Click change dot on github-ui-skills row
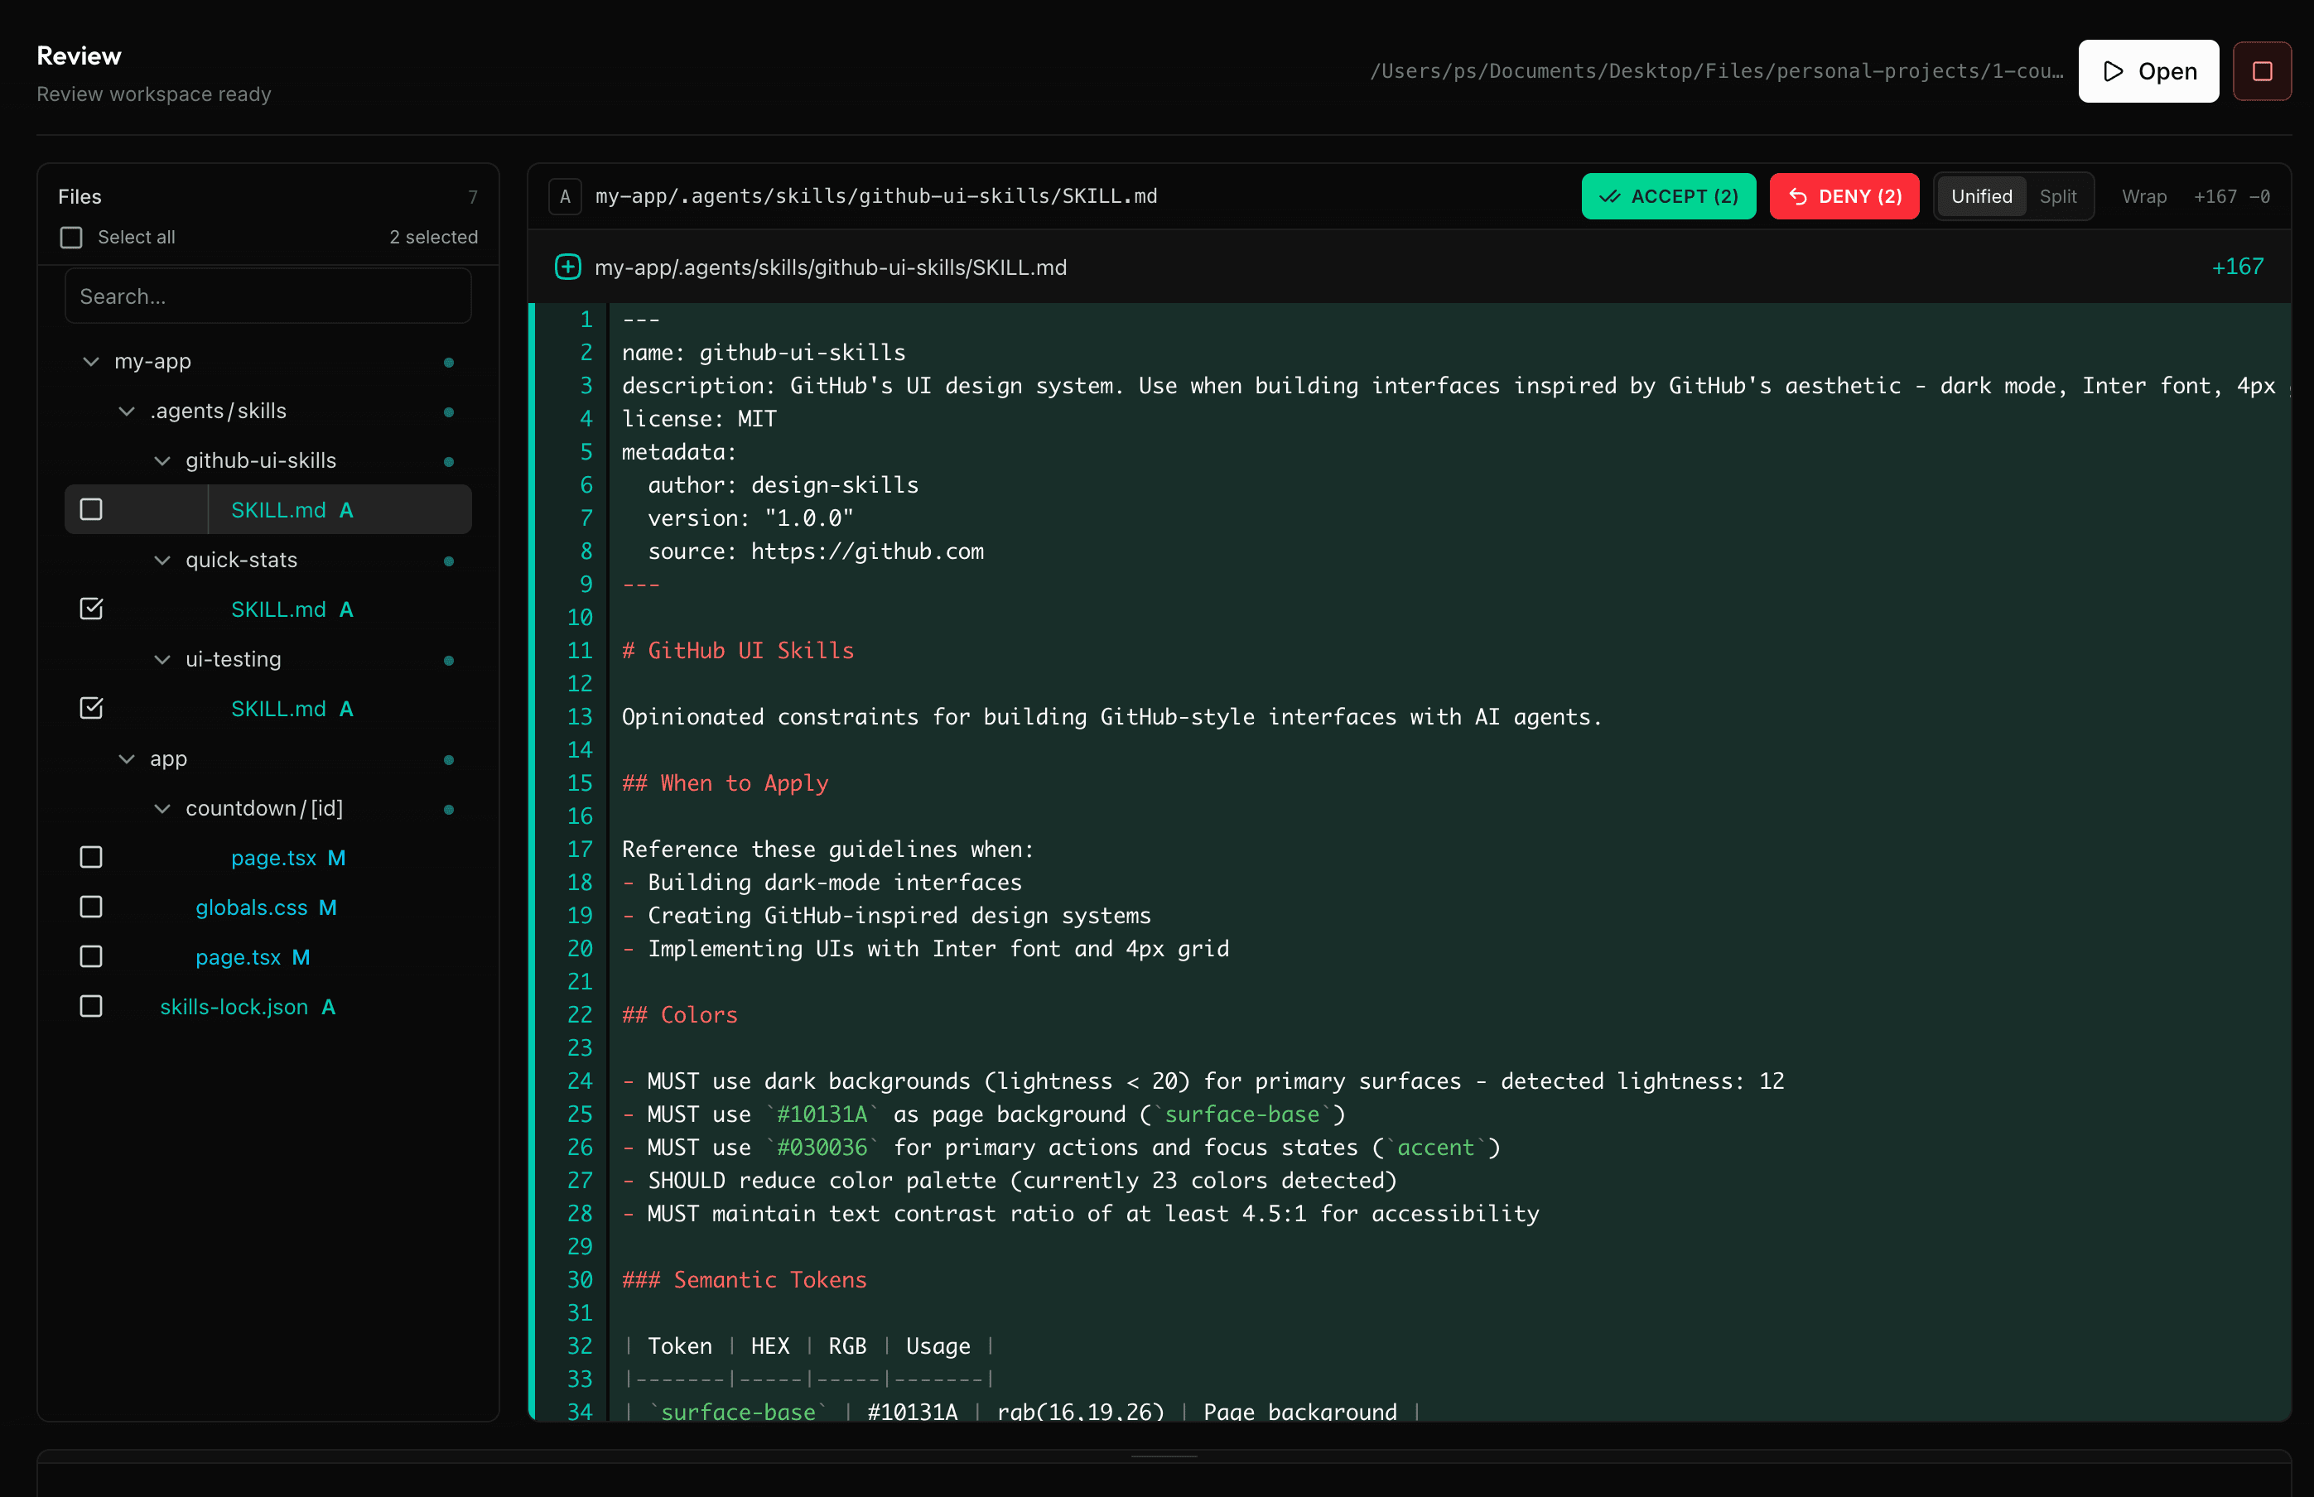Viewport: 2314px width, 1497px height. point(448,460)
